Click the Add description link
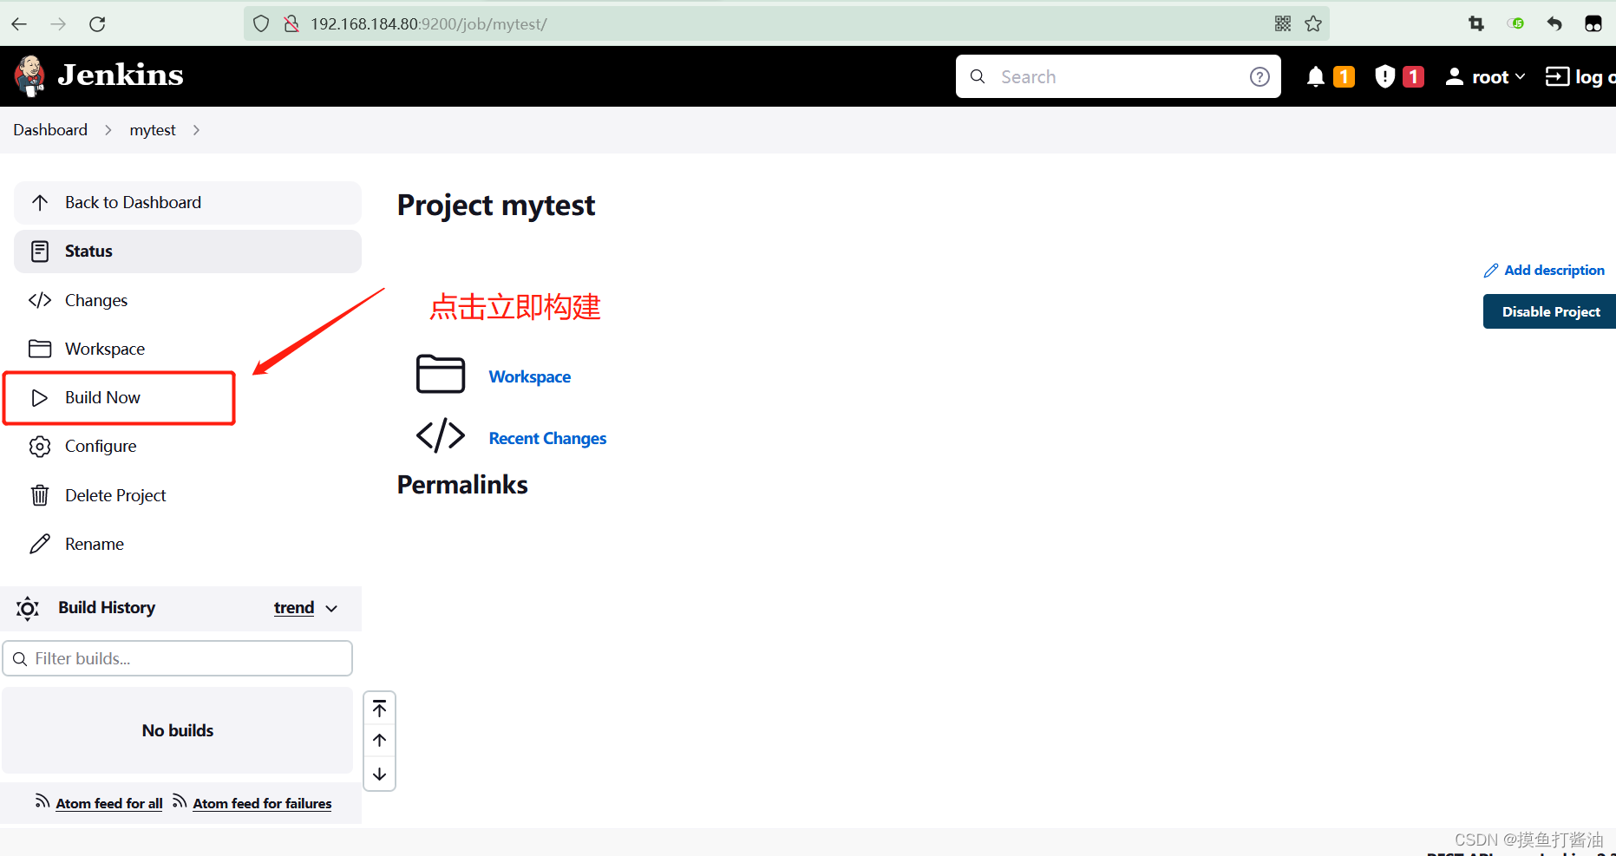1616x856 pixels. 1554,271
